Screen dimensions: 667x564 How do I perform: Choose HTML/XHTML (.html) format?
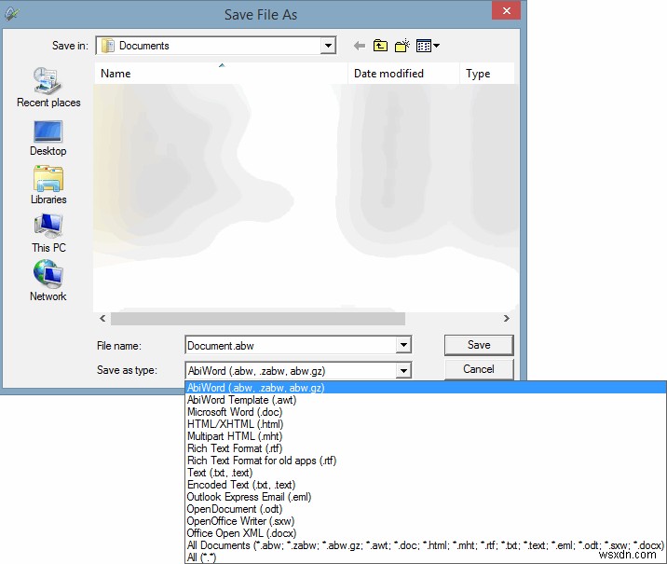tap(426, 424)
